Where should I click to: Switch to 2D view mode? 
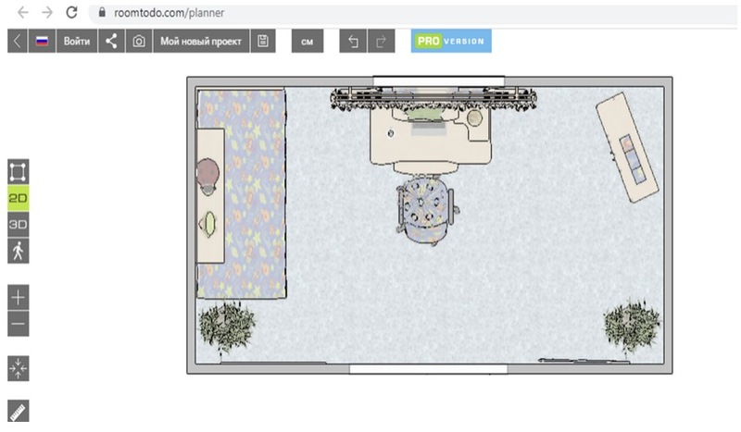click(18, 198)
